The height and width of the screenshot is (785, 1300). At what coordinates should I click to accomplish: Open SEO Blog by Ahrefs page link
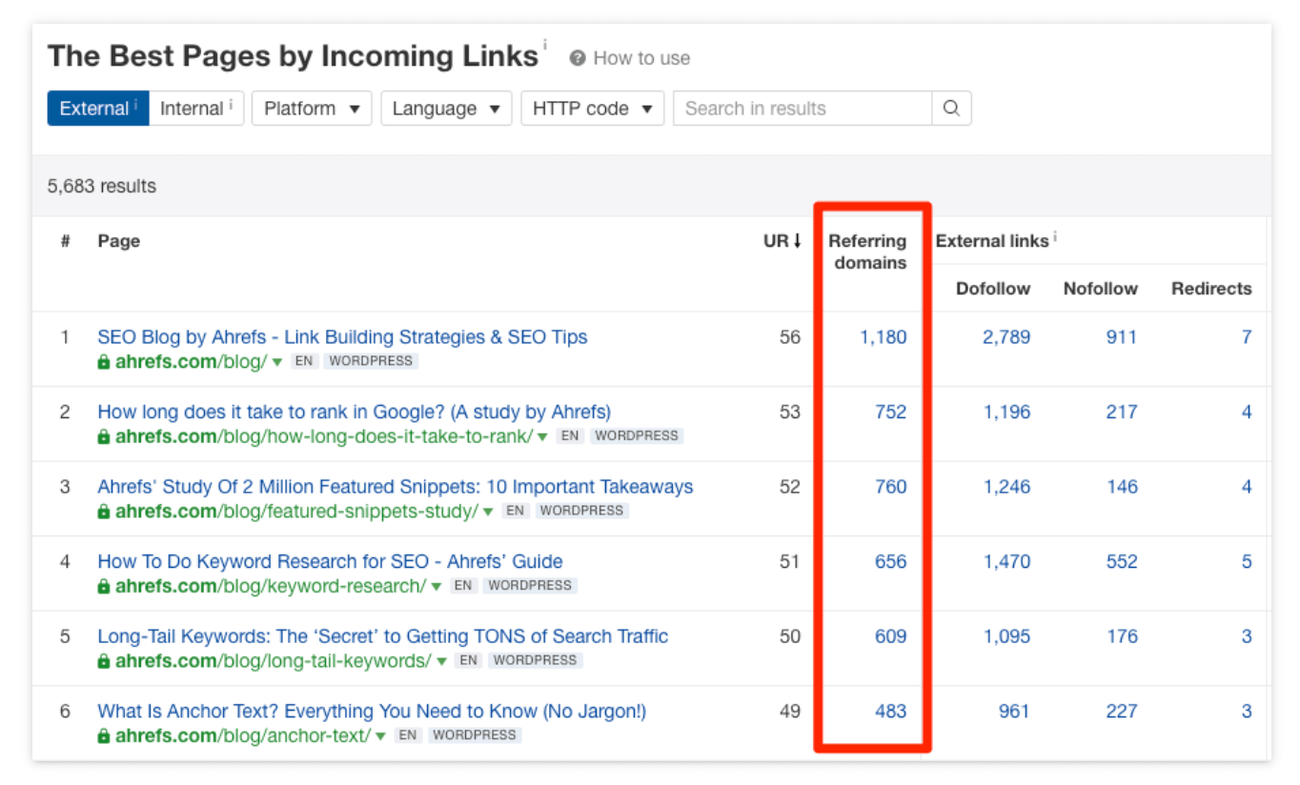(x=342, y=337)
